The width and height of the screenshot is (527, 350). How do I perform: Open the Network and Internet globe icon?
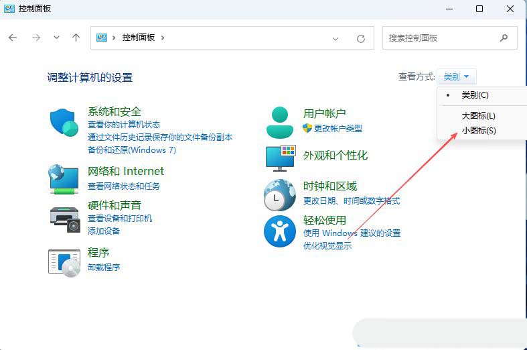64,179
